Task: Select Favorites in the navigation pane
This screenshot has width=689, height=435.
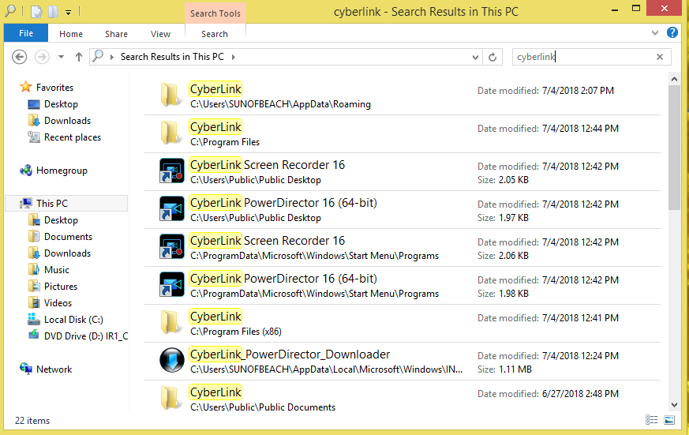Action: tap(54, 88)
